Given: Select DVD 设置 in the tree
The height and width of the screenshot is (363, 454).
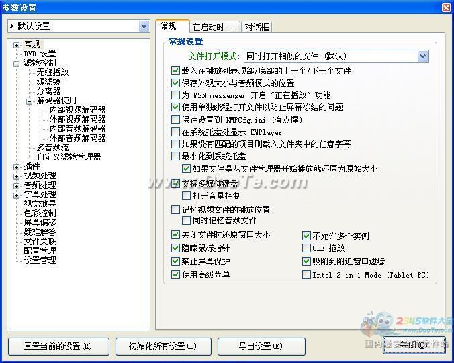Looking at the screenshot, I should (x=40, y=54).
